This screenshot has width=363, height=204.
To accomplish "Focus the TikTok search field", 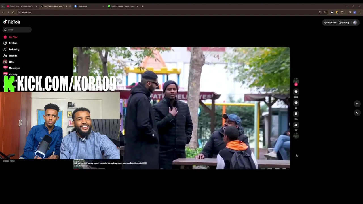I will click(17, 29).
